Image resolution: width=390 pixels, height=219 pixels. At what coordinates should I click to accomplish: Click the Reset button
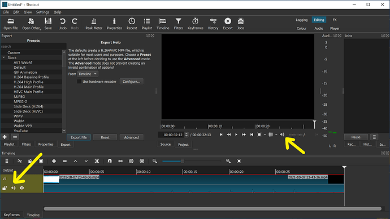click(105, 137)
